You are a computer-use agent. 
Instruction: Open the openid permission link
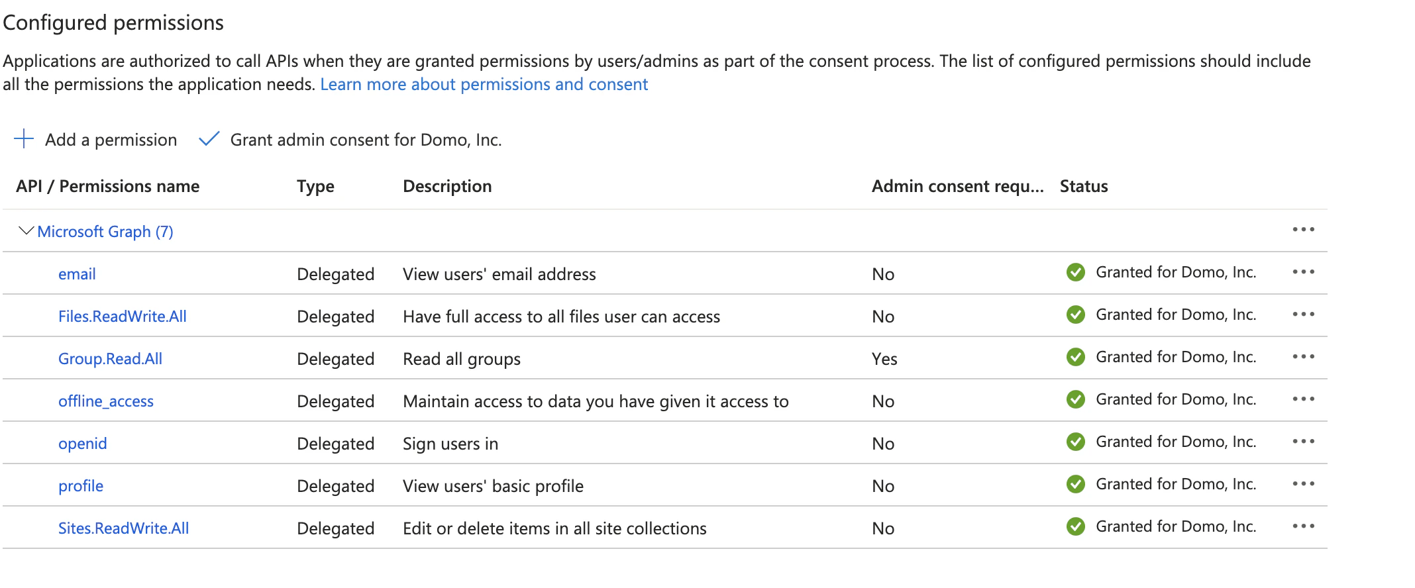click(x=82, y=444)
